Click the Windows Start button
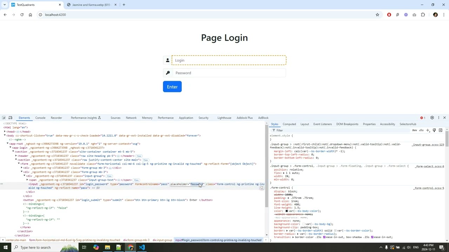Screen dimensions: 449x252 6,247
